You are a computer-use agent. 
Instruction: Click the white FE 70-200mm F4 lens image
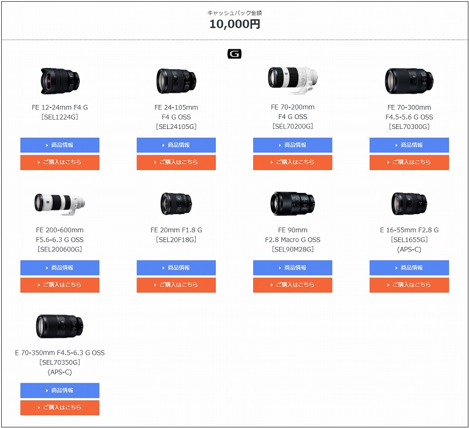point(293,80)
